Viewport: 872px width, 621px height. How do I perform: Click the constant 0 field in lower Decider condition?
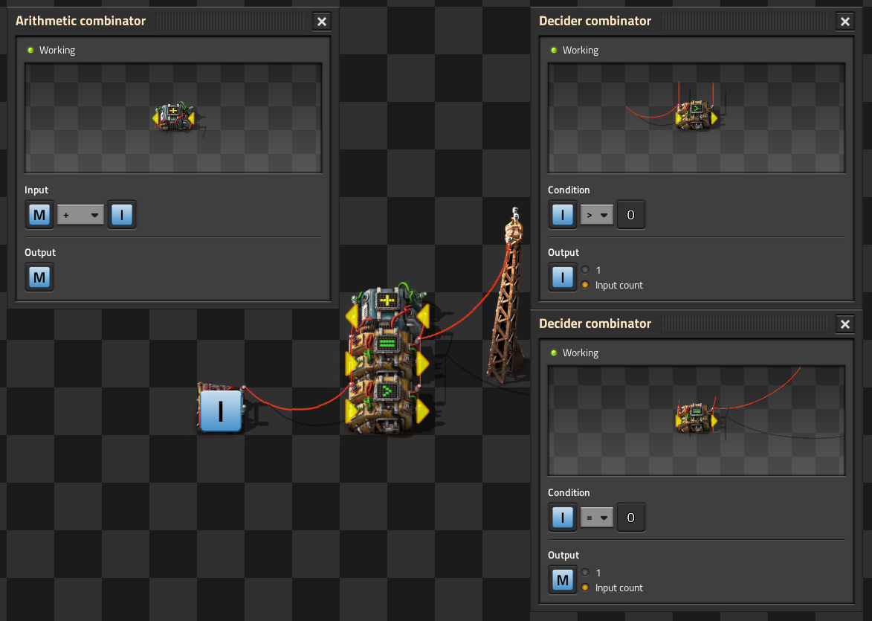[x=630, y=518]
